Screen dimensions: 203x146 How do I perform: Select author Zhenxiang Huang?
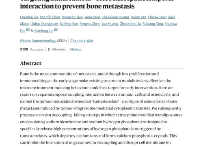tap(115, 17)
